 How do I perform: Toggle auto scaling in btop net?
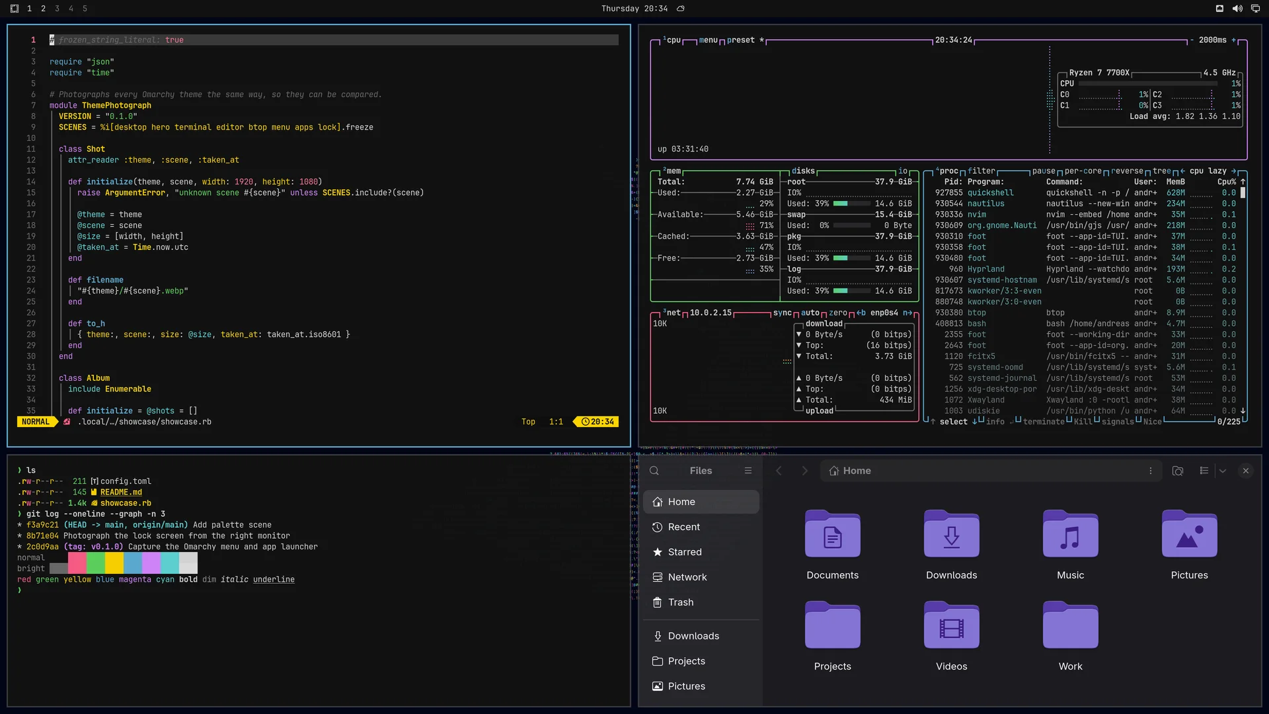pyautogui.click(x=810, y=313)
